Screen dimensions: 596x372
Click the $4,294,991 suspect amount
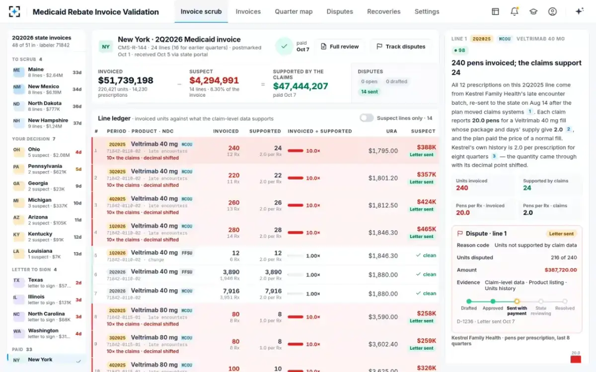214,80
